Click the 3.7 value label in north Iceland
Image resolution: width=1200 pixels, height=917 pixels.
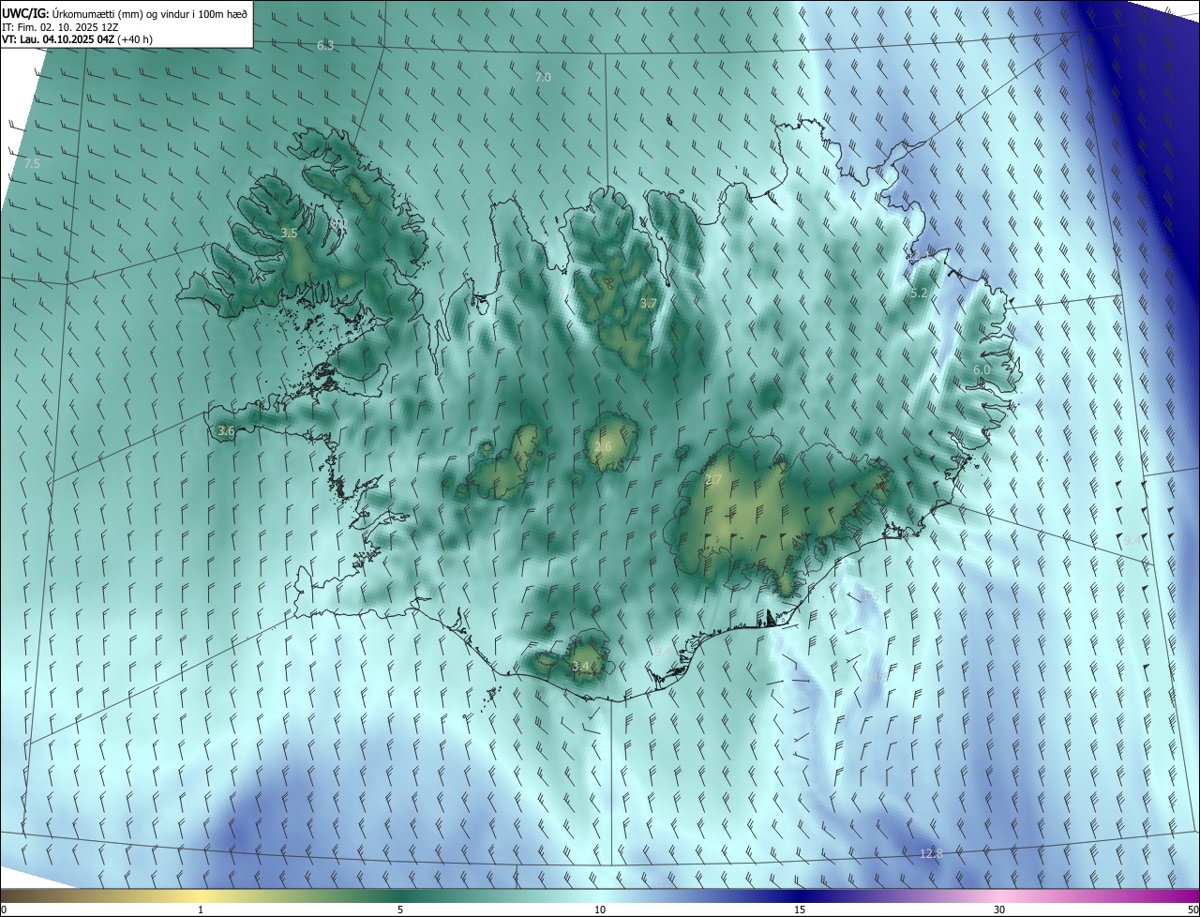pos(648,303)
